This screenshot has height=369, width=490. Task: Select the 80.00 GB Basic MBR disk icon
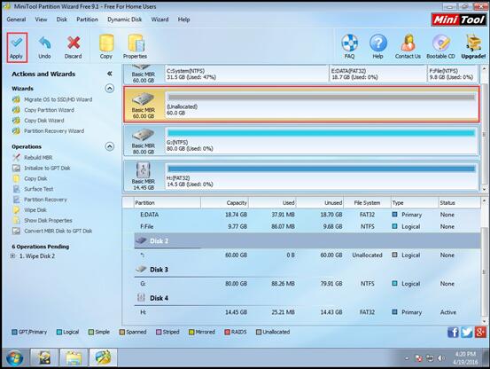pyautogui.click(x=144, y=135)
